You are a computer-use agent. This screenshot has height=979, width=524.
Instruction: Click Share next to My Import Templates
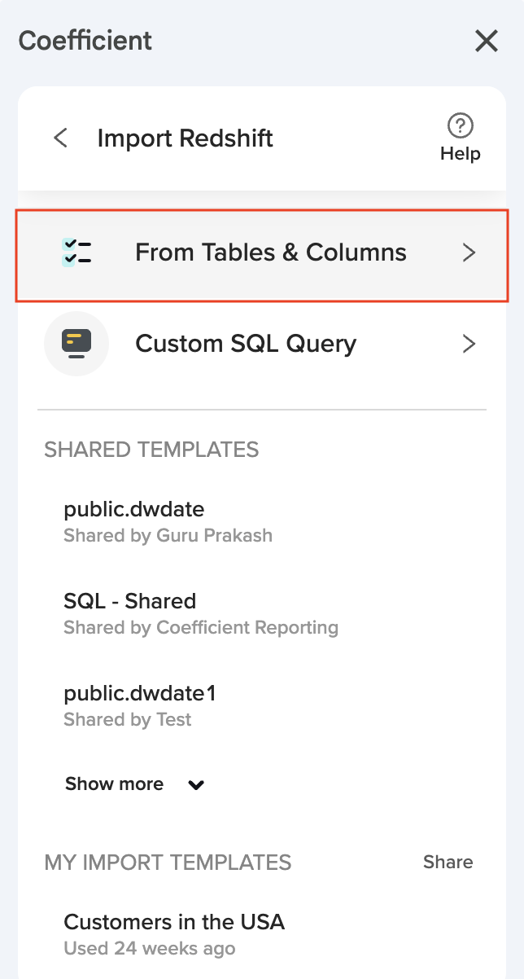pyautogui.click(x=448, y=863)
